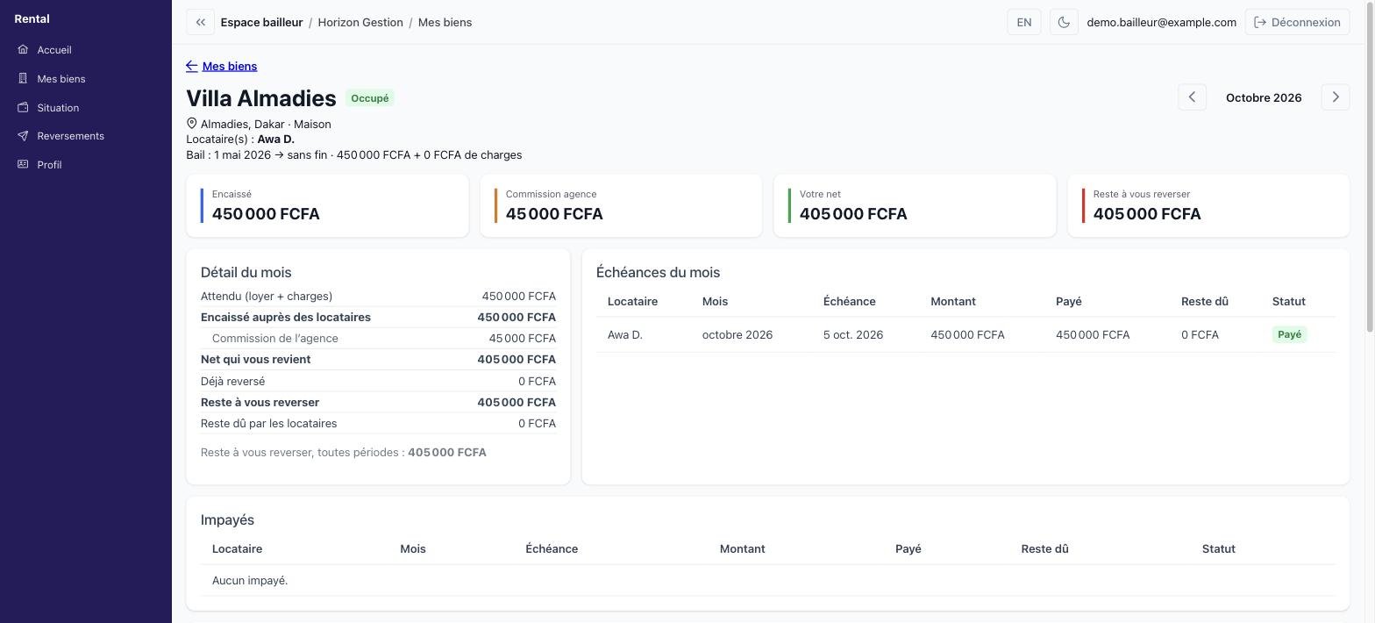Switch language to EN
This screenshot has height=623, width=1375.
pyautogui.click(x=1024, y=22)
